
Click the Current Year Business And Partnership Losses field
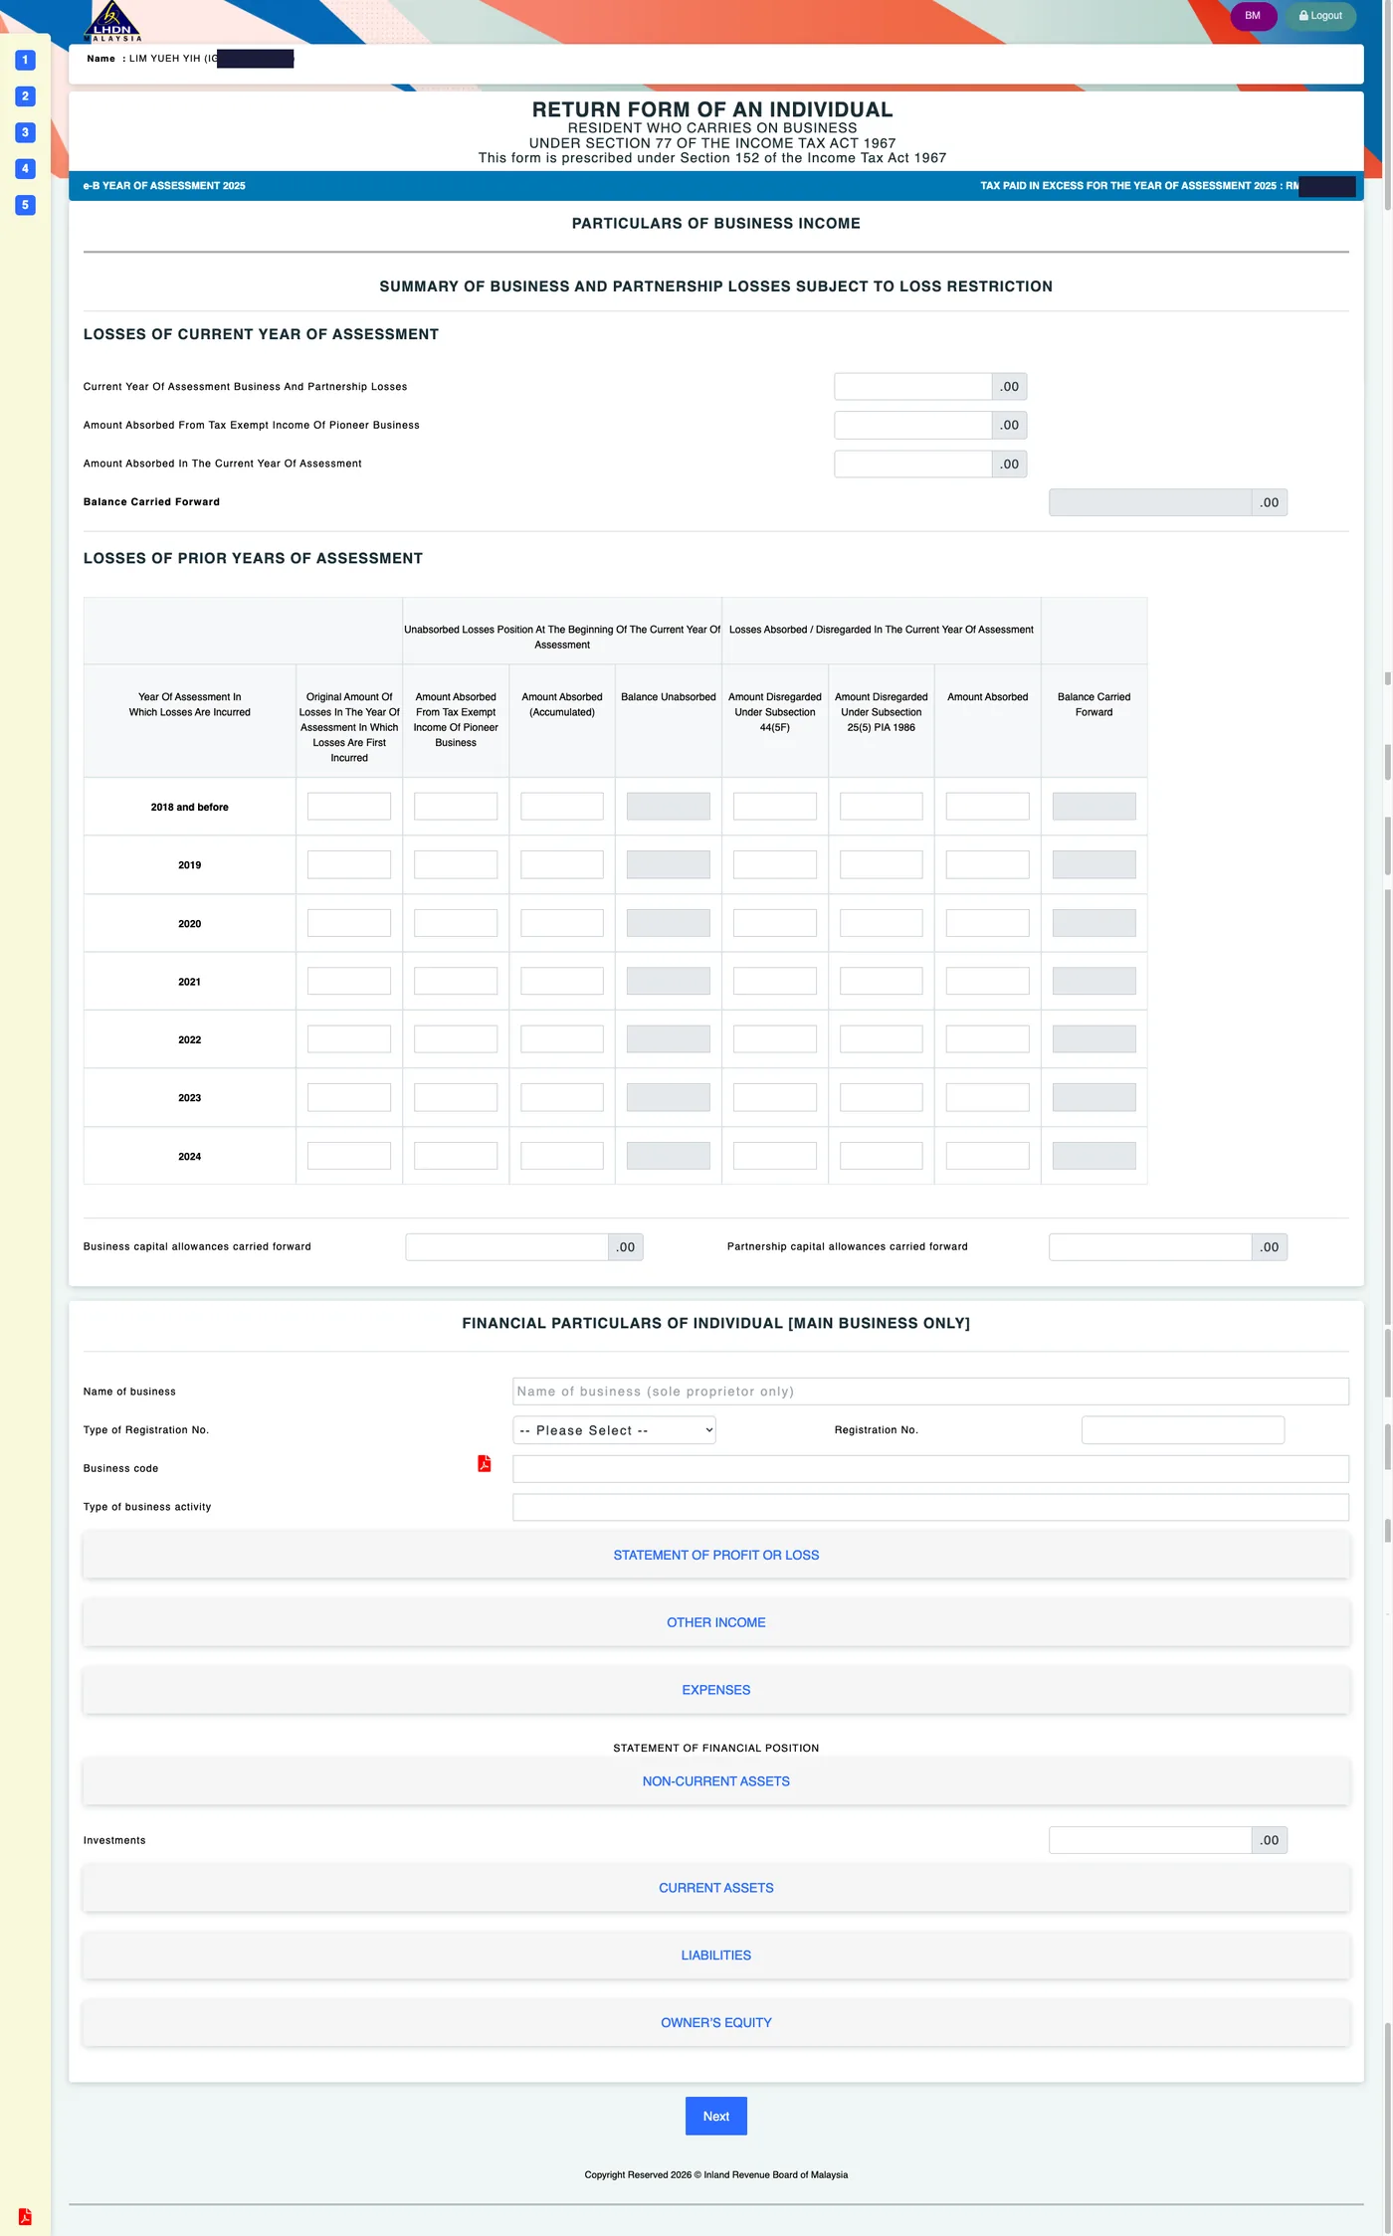[912, 387]
